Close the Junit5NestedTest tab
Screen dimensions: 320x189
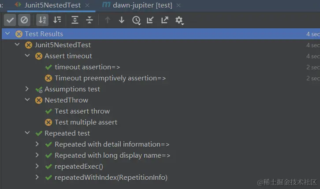click(x=88, y=5)
